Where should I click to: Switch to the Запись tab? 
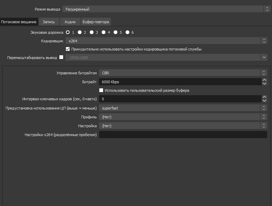[49, 22]
